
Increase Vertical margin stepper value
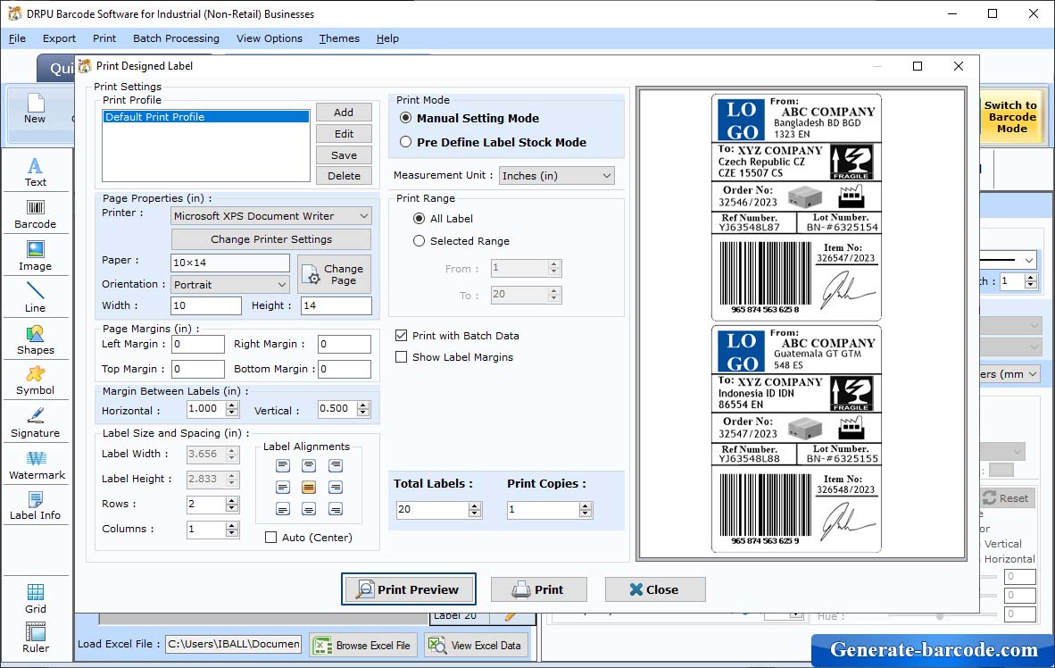click(x=363, y=405)
